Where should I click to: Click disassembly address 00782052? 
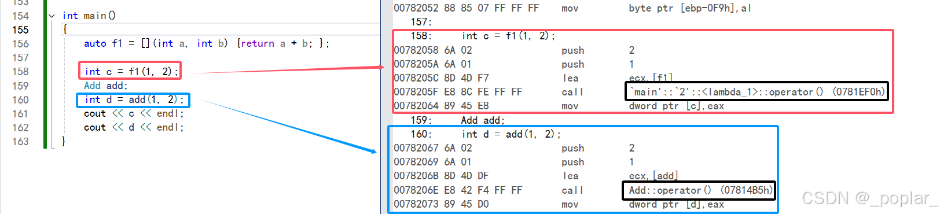point(416,8)
